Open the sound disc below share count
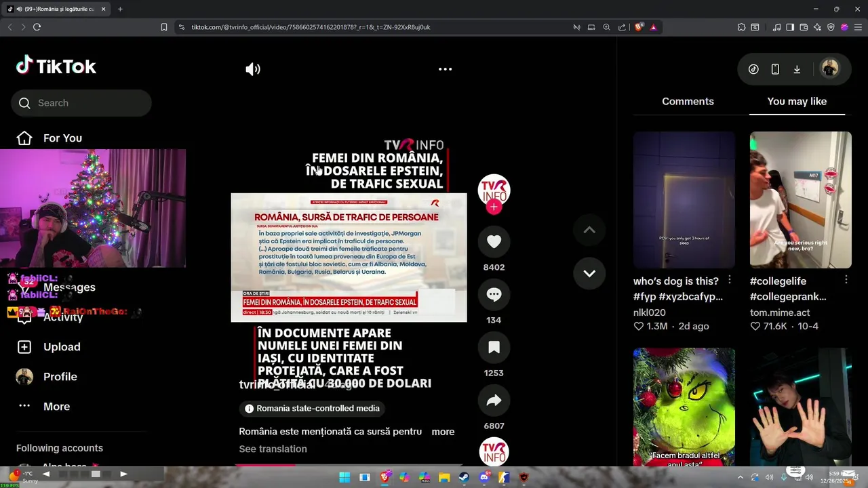The image size is (868, 488). [x=494, y=452]
